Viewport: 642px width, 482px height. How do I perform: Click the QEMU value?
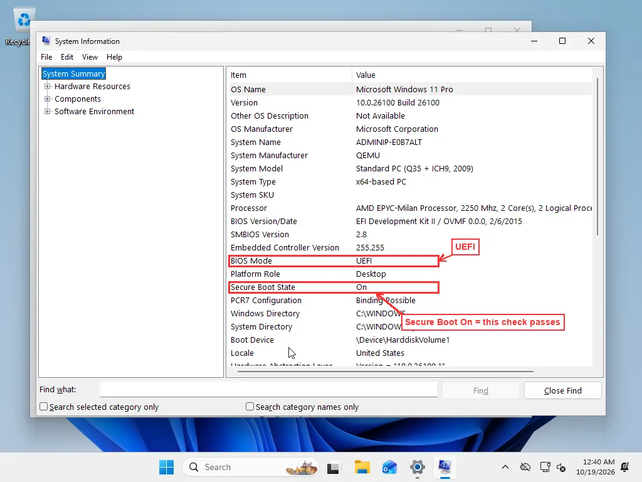point(367,156)
